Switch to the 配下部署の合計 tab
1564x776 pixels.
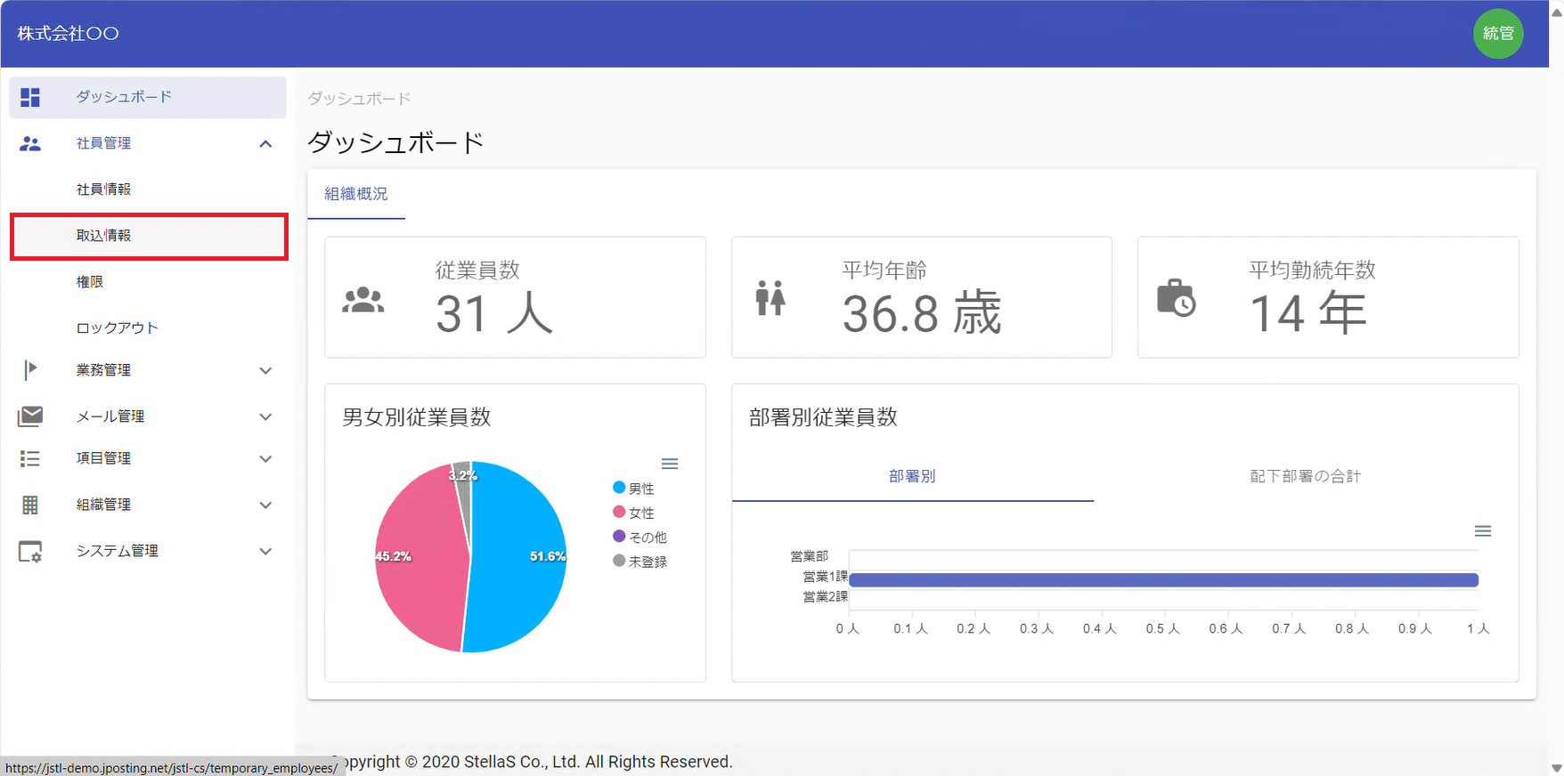tap(1305, 476)
